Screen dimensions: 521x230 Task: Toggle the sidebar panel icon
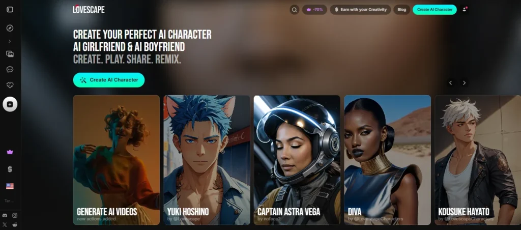pos(10,9)
